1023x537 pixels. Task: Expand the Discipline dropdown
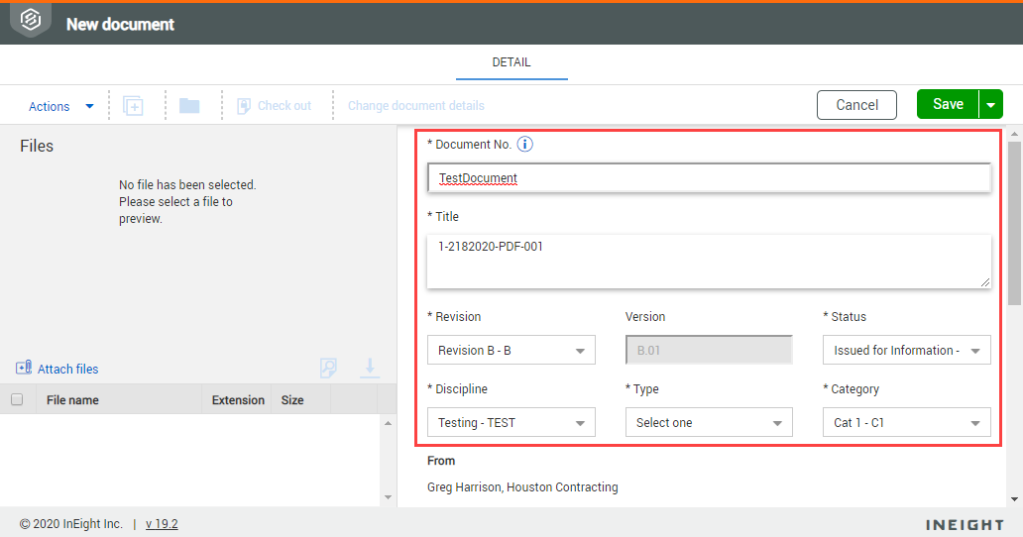click(511, 423)
